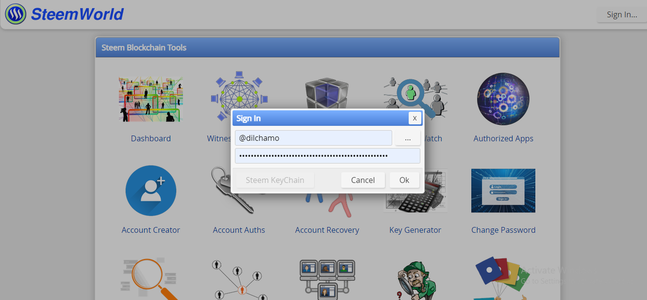Open the Key Generator calculator icon
This screenshot has height=300, width=647.
415,191
